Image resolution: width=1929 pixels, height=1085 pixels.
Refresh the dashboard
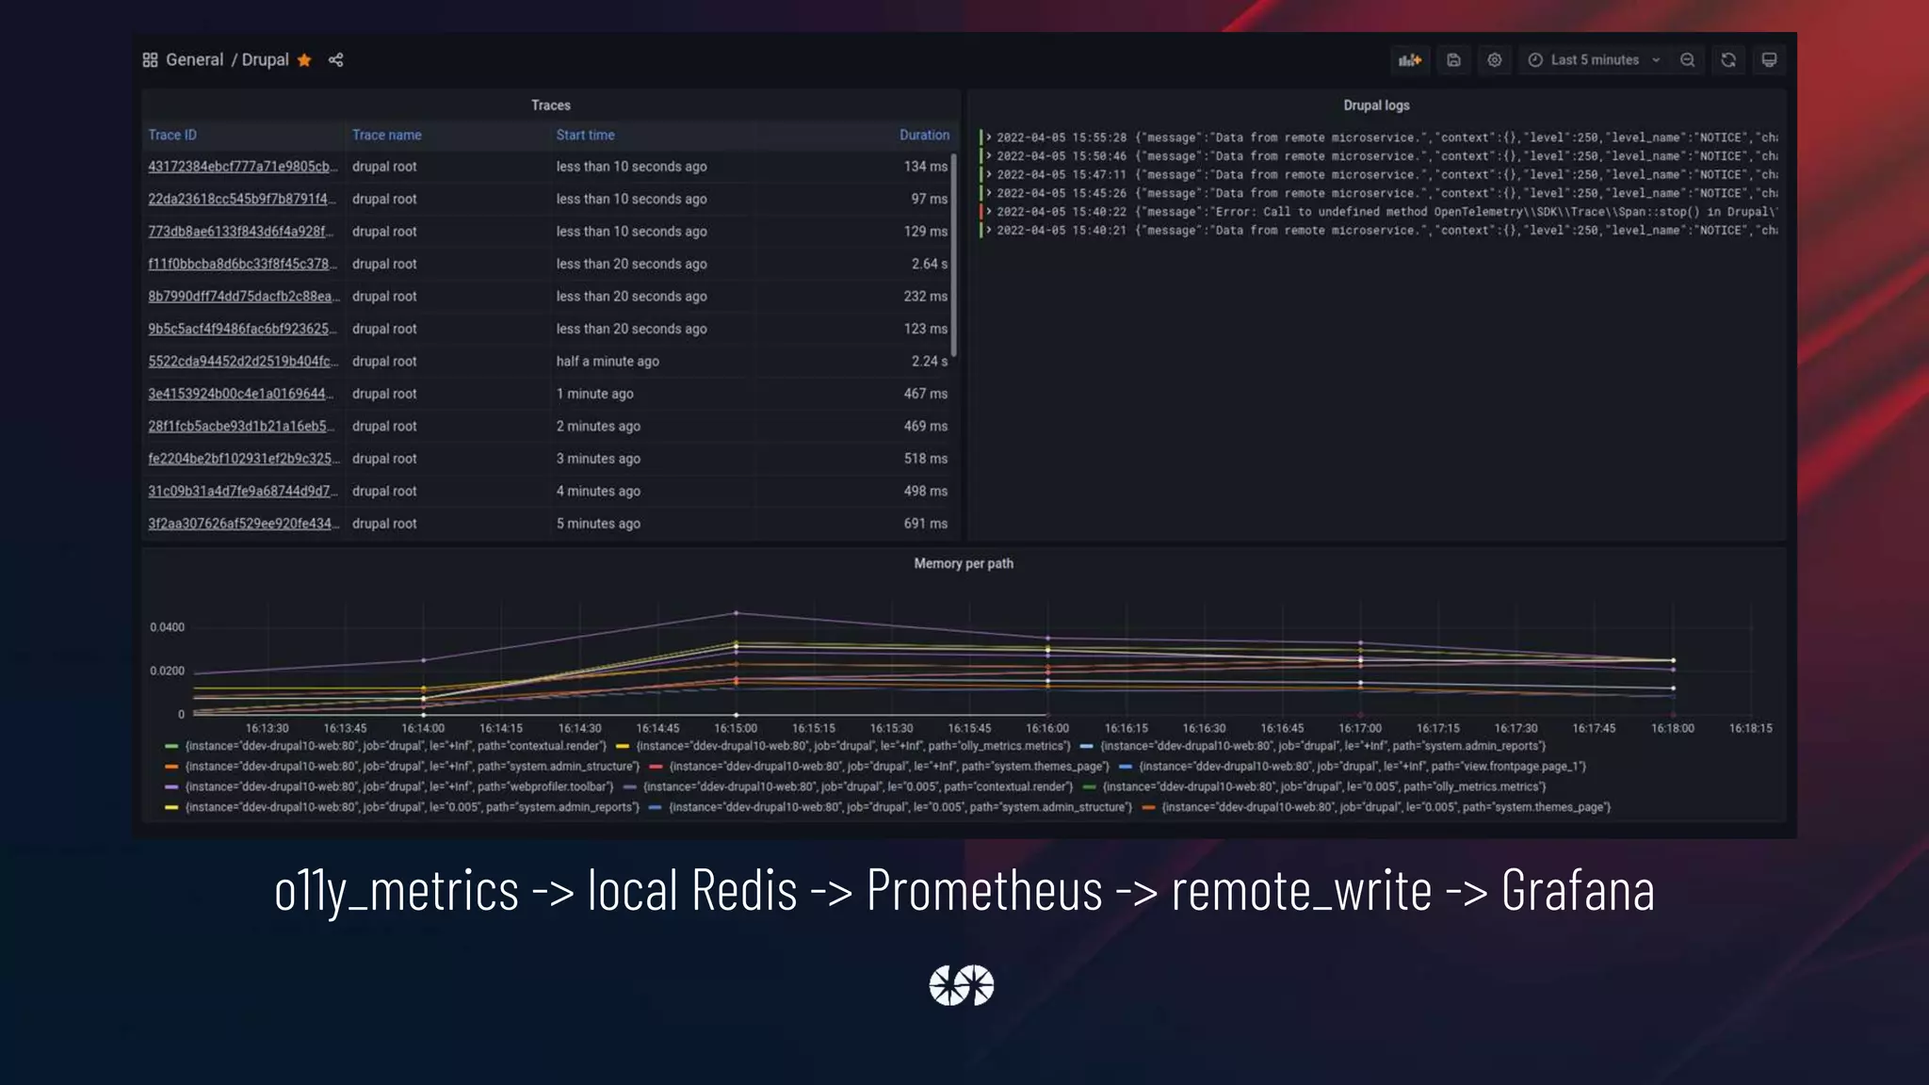[1728, 60]
